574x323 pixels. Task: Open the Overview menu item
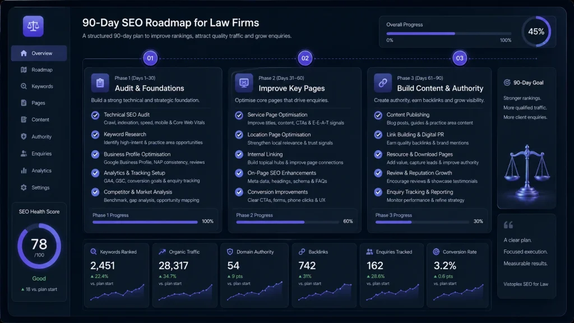[x=39, y=53]
